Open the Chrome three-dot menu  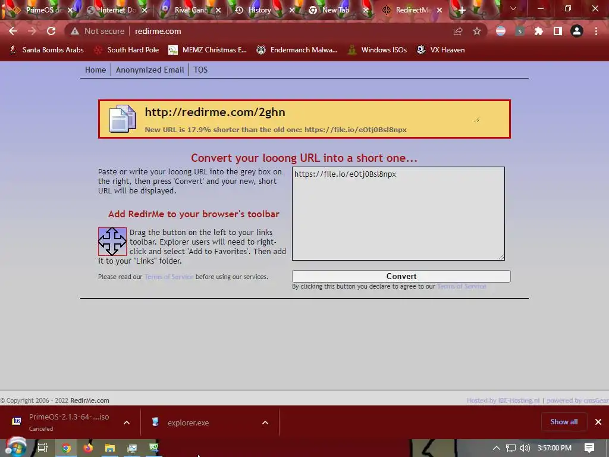(596, 31)
